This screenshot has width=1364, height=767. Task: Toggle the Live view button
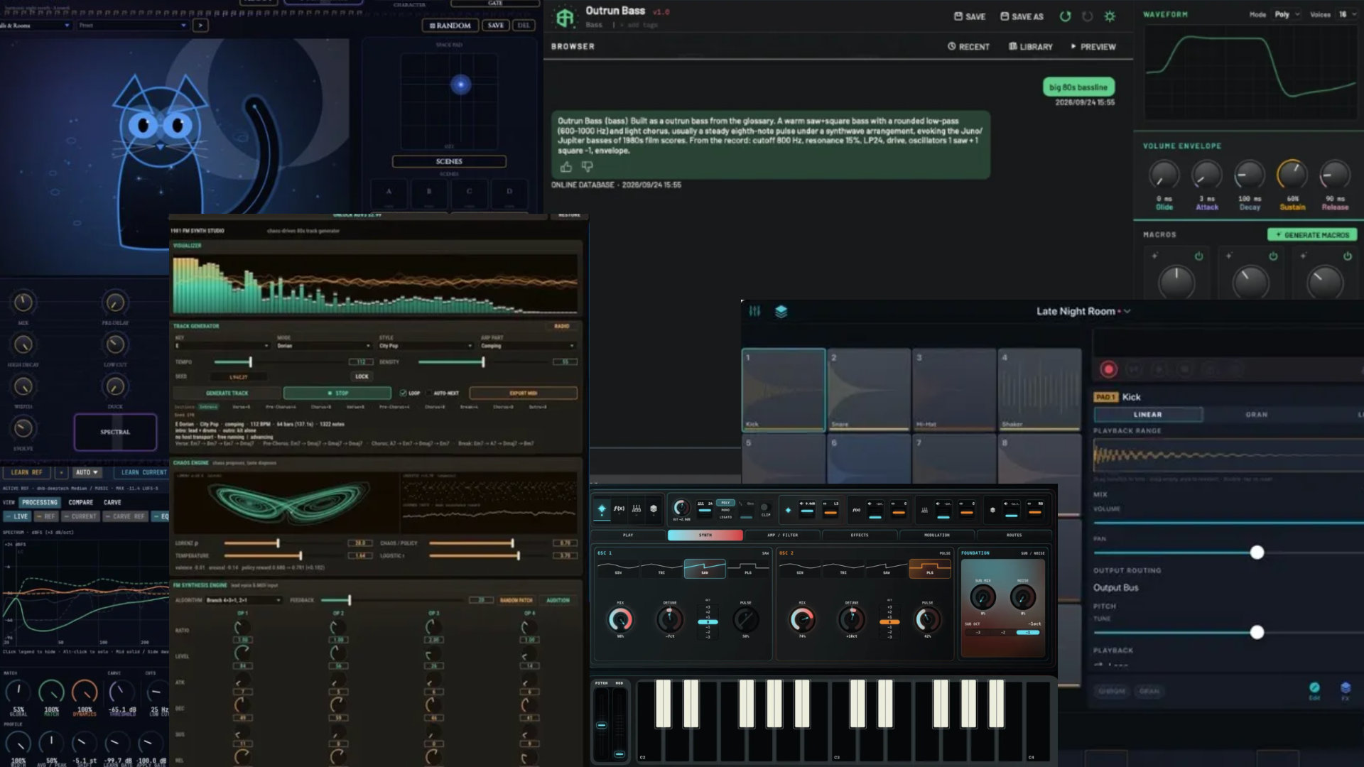click(17, 516)
